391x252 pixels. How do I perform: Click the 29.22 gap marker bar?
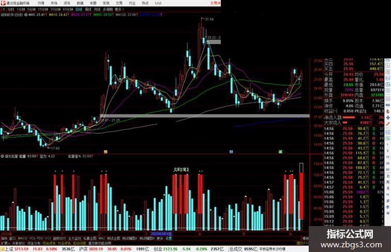coord(213,42)
